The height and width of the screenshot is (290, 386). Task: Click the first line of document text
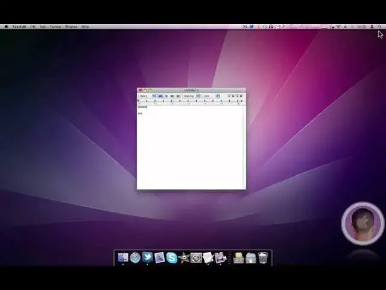click(x=142, y=107)
